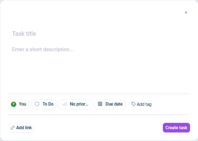Click the dashed circle status icon
Image resolution: width=198 pixels, height=141 pixels.
pyautogui.click(x=37, y=104)
